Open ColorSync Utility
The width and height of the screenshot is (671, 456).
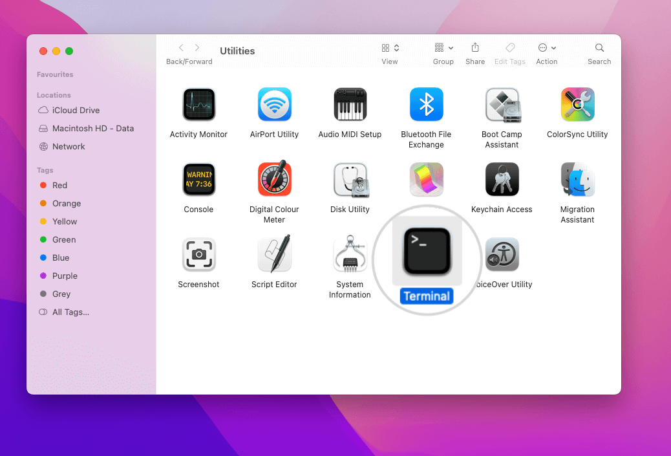(577, 104)
